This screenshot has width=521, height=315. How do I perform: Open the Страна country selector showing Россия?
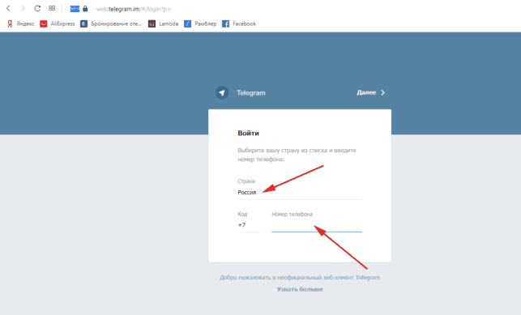point(300,193)
